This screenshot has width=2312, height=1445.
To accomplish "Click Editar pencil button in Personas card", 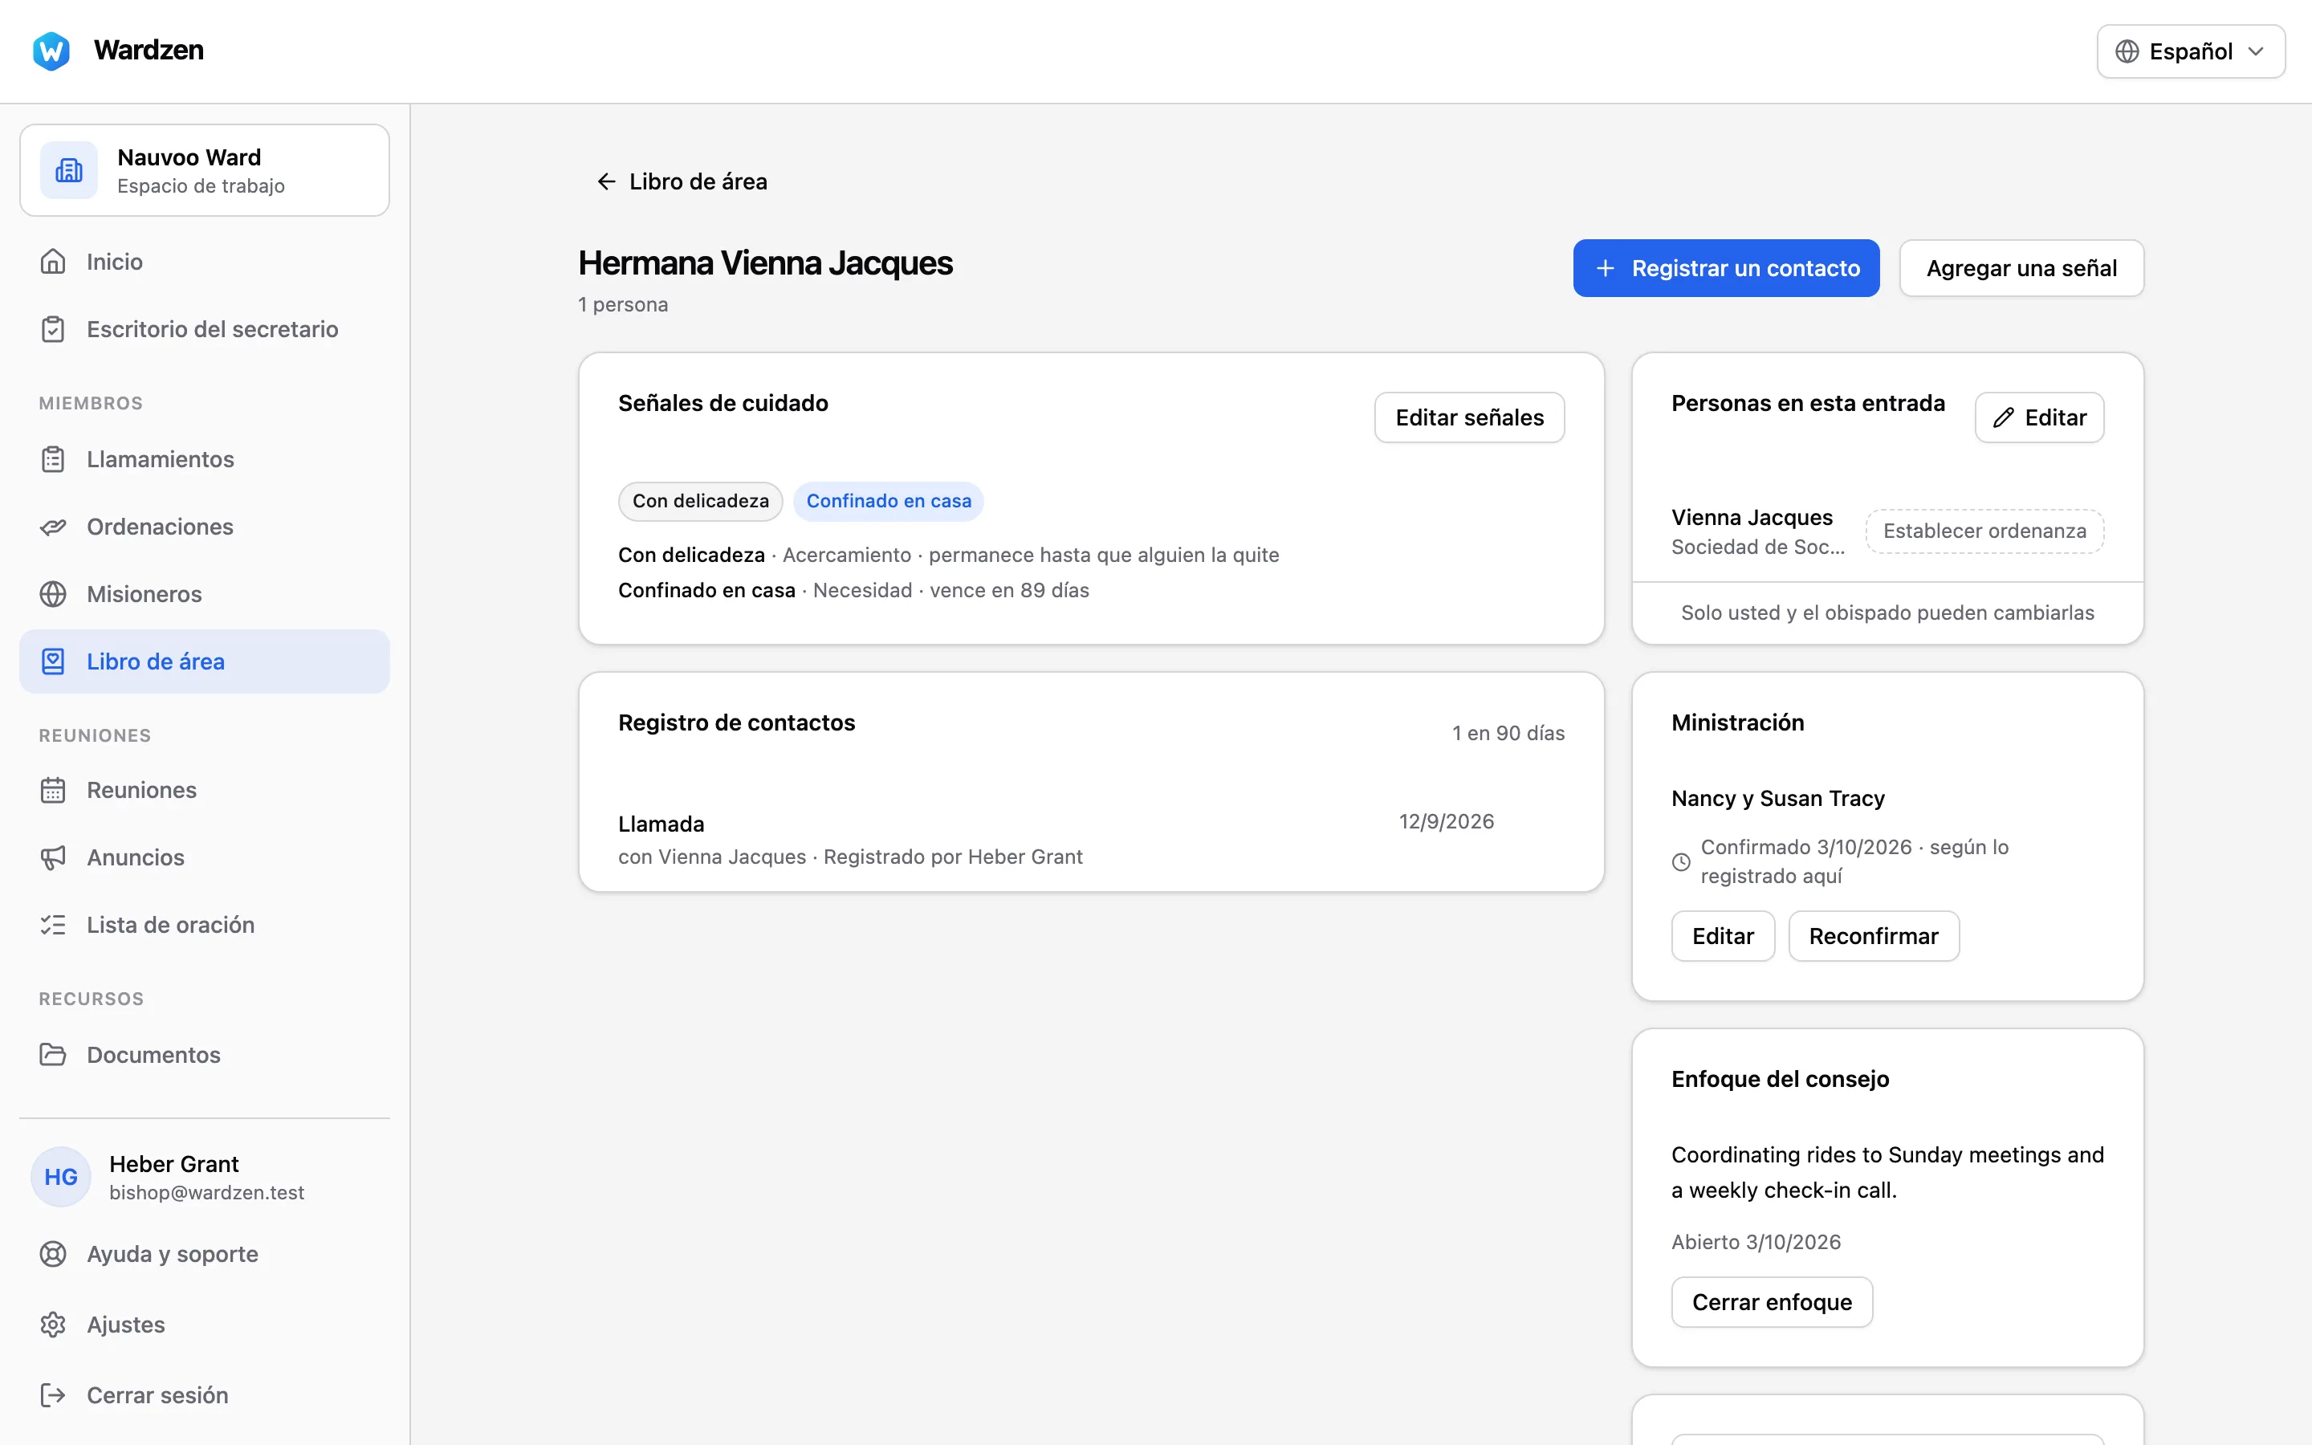I will (x=2040, y=417).
